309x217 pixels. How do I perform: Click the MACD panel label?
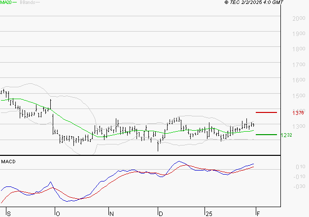coord(8,162)
